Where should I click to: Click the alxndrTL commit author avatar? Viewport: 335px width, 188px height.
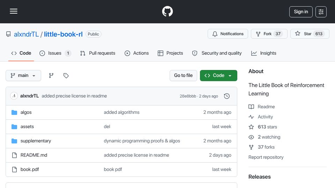[14, 96]
